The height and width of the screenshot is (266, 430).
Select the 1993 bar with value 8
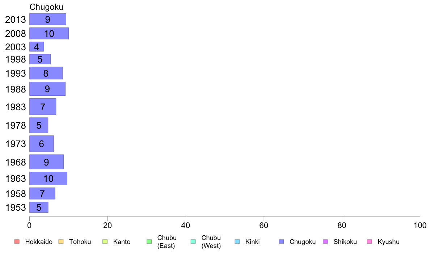point(46,73)
